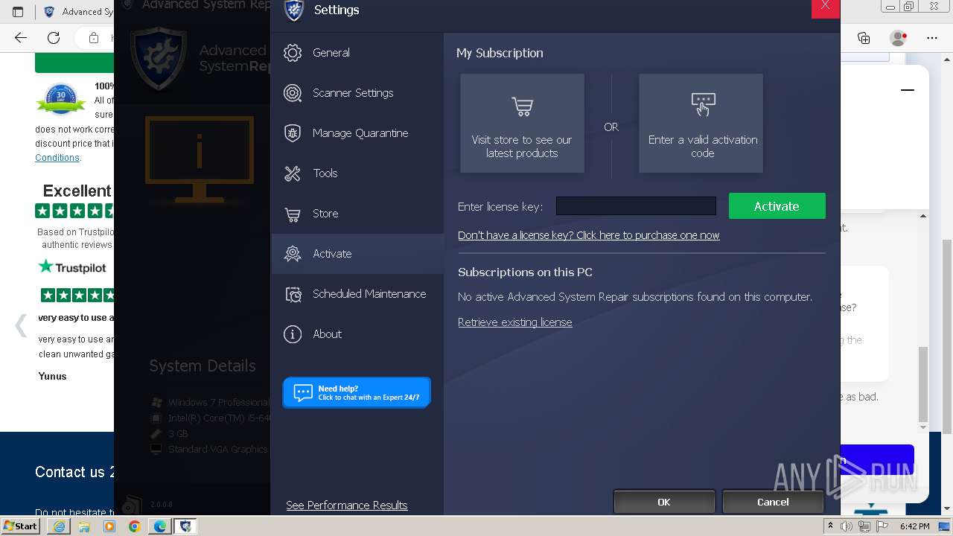953x536 pixels.
Task: Click the Manage Quarantine shield-bug icon
Action: pos(293,133)
